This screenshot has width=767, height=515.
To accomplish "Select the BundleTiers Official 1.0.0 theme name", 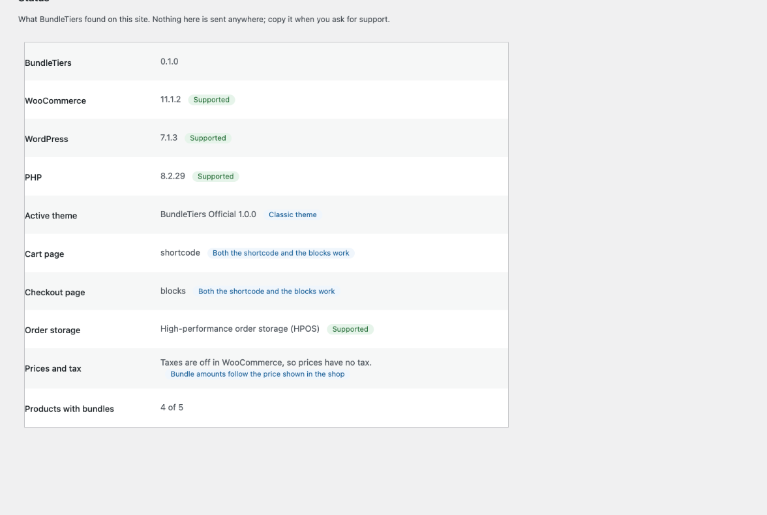I will coord(209,214).
